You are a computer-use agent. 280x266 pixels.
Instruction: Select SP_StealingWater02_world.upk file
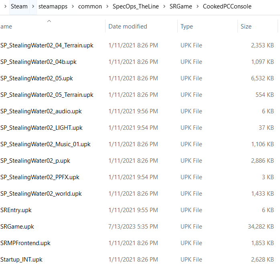tap(41, 194)
